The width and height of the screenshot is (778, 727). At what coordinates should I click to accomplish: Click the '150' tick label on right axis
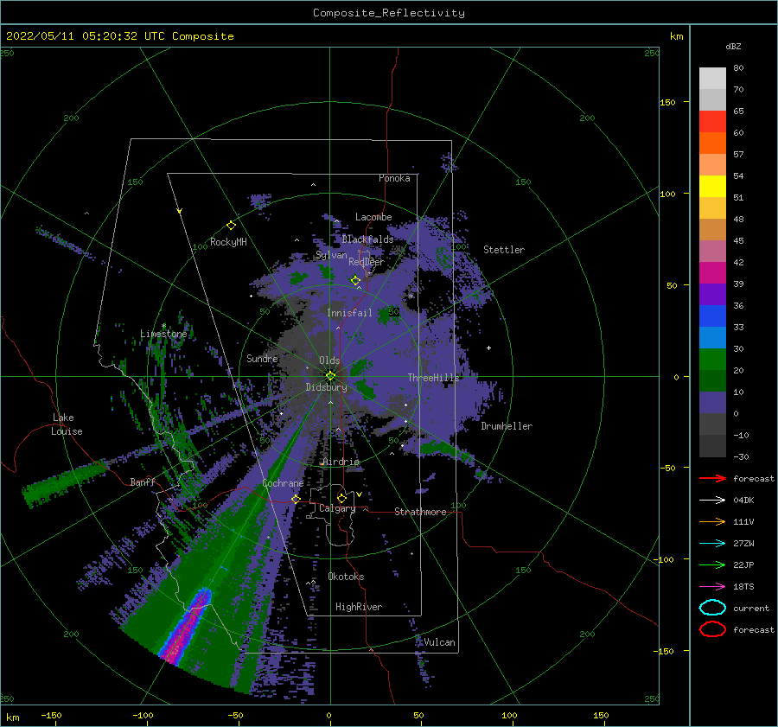(x=668, y=102)
